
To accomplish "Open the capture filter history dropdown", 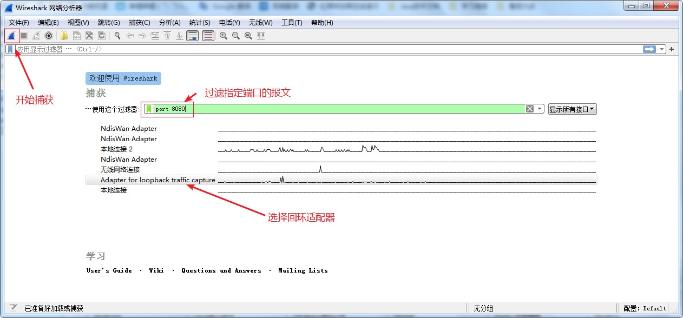I will coord(540,109).
